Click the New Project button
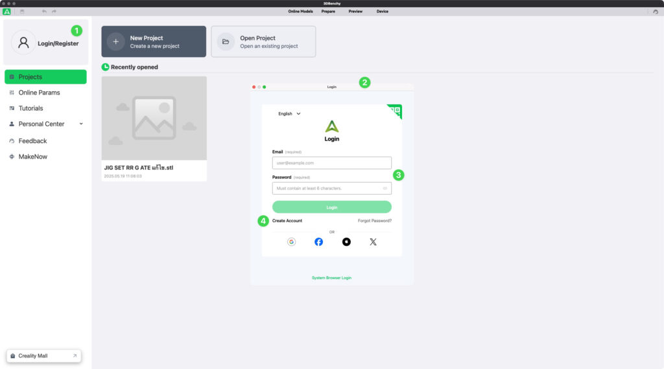This screenshot has height=369, width=664. pos(154,42)
